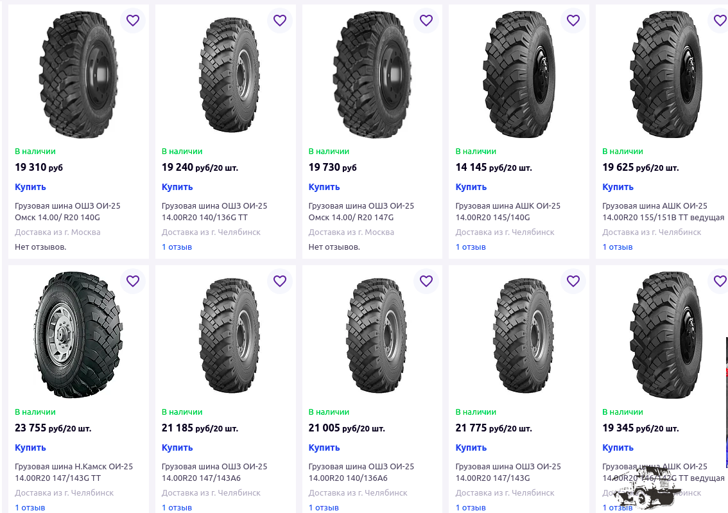728x513 pixels.
Task: Click Купить under 19 310 руб
Action: tap(30, 187)
